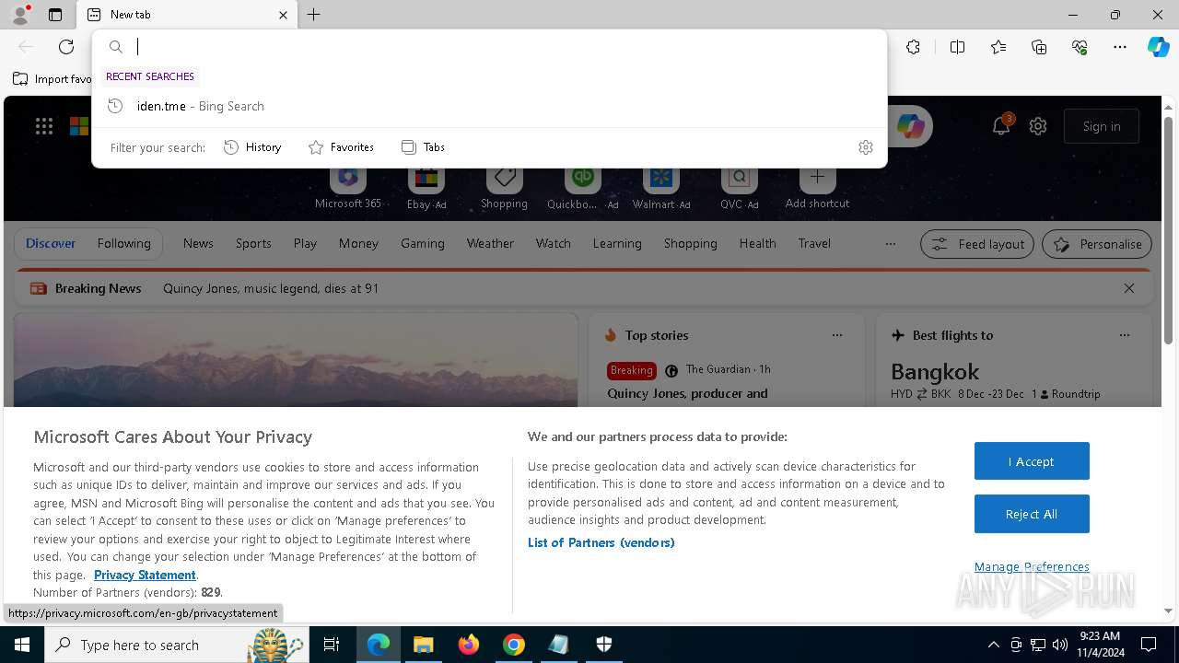Viewport: 1179px width, 663px height.
Task: Expand more feed categories ellipsis
Action: 890,244
